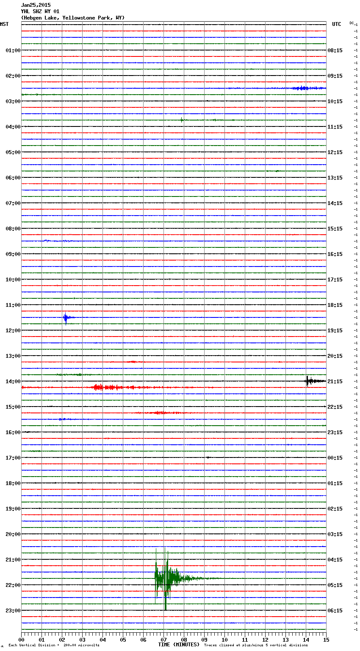Click minute 05 on the time axis
The height and width of the screenshot is (651, 360).
123,640
